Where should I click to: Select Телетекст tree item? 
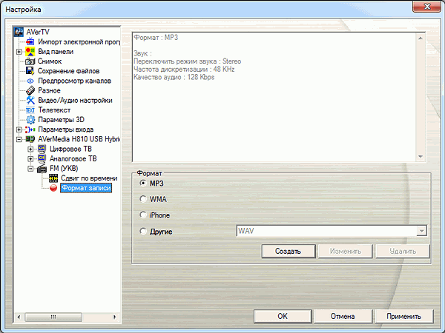pyautogui.click(x=54, y=110)
